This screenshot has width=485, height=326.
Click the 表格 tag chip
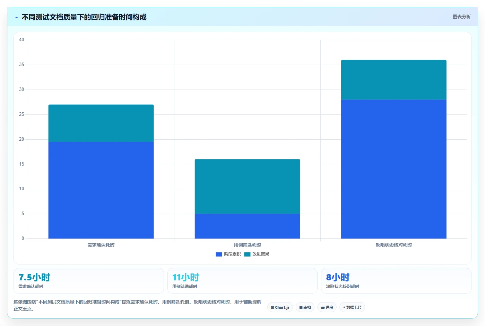305,307
